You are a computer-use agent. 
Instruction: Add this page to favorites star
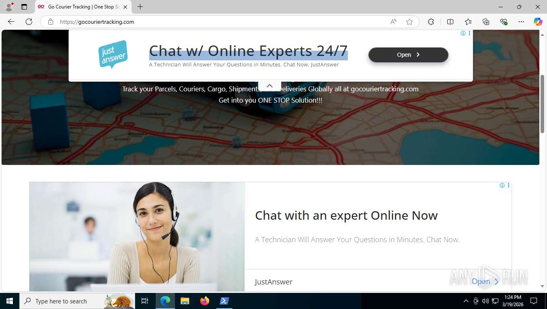tap(409, 22)
